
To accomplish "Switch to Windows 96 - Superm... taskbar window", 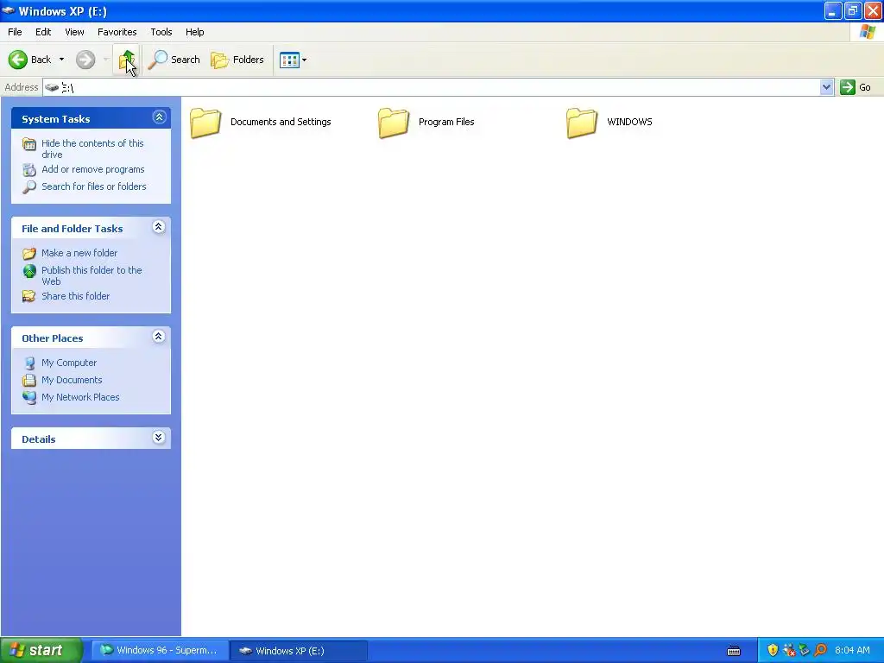I will [160, 651].
